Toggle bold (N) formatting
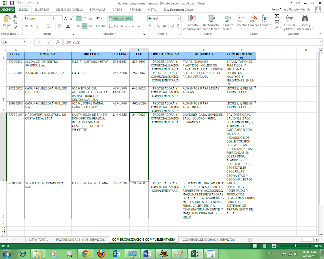 point(26,26)
